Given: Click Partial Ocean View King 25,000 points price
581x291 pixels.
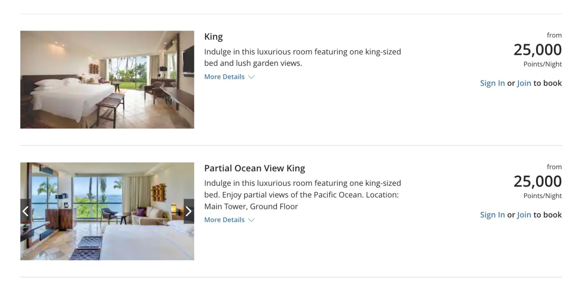Looking at the screenshot, I should 537,181.
